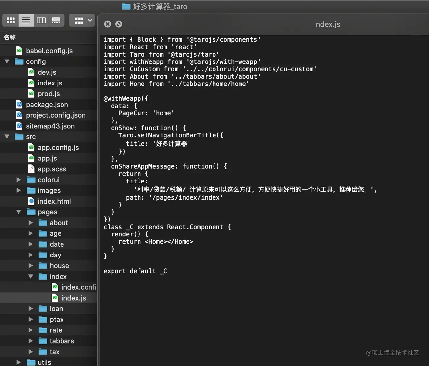The height and width of the screenshot is (366, 429).
Task: Select the tax folder name
Action: [x=55, y=352]
